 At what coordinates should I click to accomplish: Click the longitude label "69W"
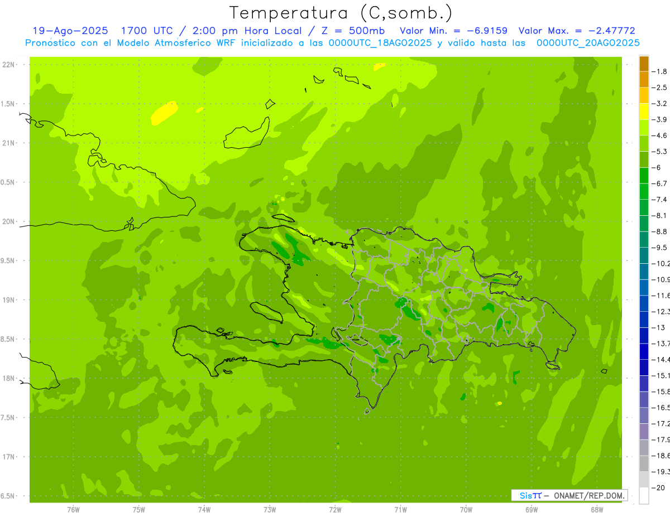click(x=532, y=510)
